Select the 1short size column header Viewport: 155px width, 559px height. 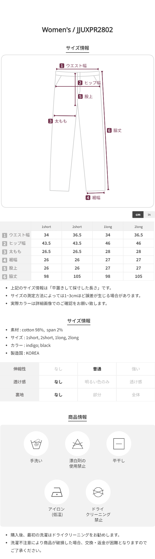47,227
